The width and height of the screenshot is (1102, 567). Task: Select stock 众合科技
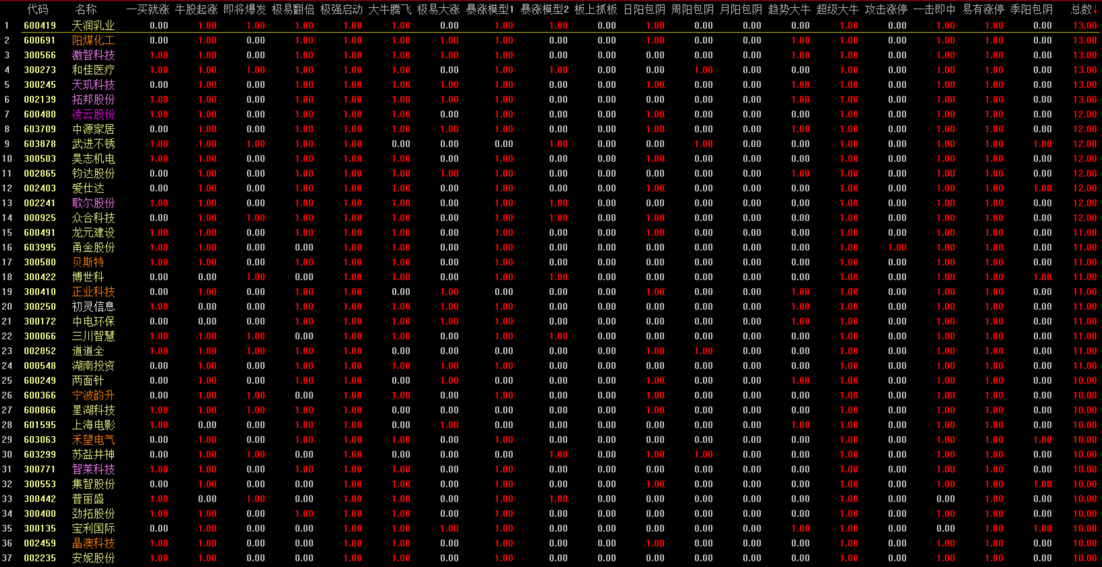click(93, 218)
